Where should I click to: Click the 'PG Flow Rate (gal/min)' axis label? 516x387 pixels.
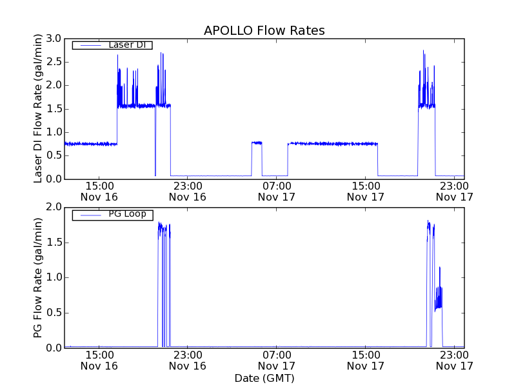pos(38,277)
